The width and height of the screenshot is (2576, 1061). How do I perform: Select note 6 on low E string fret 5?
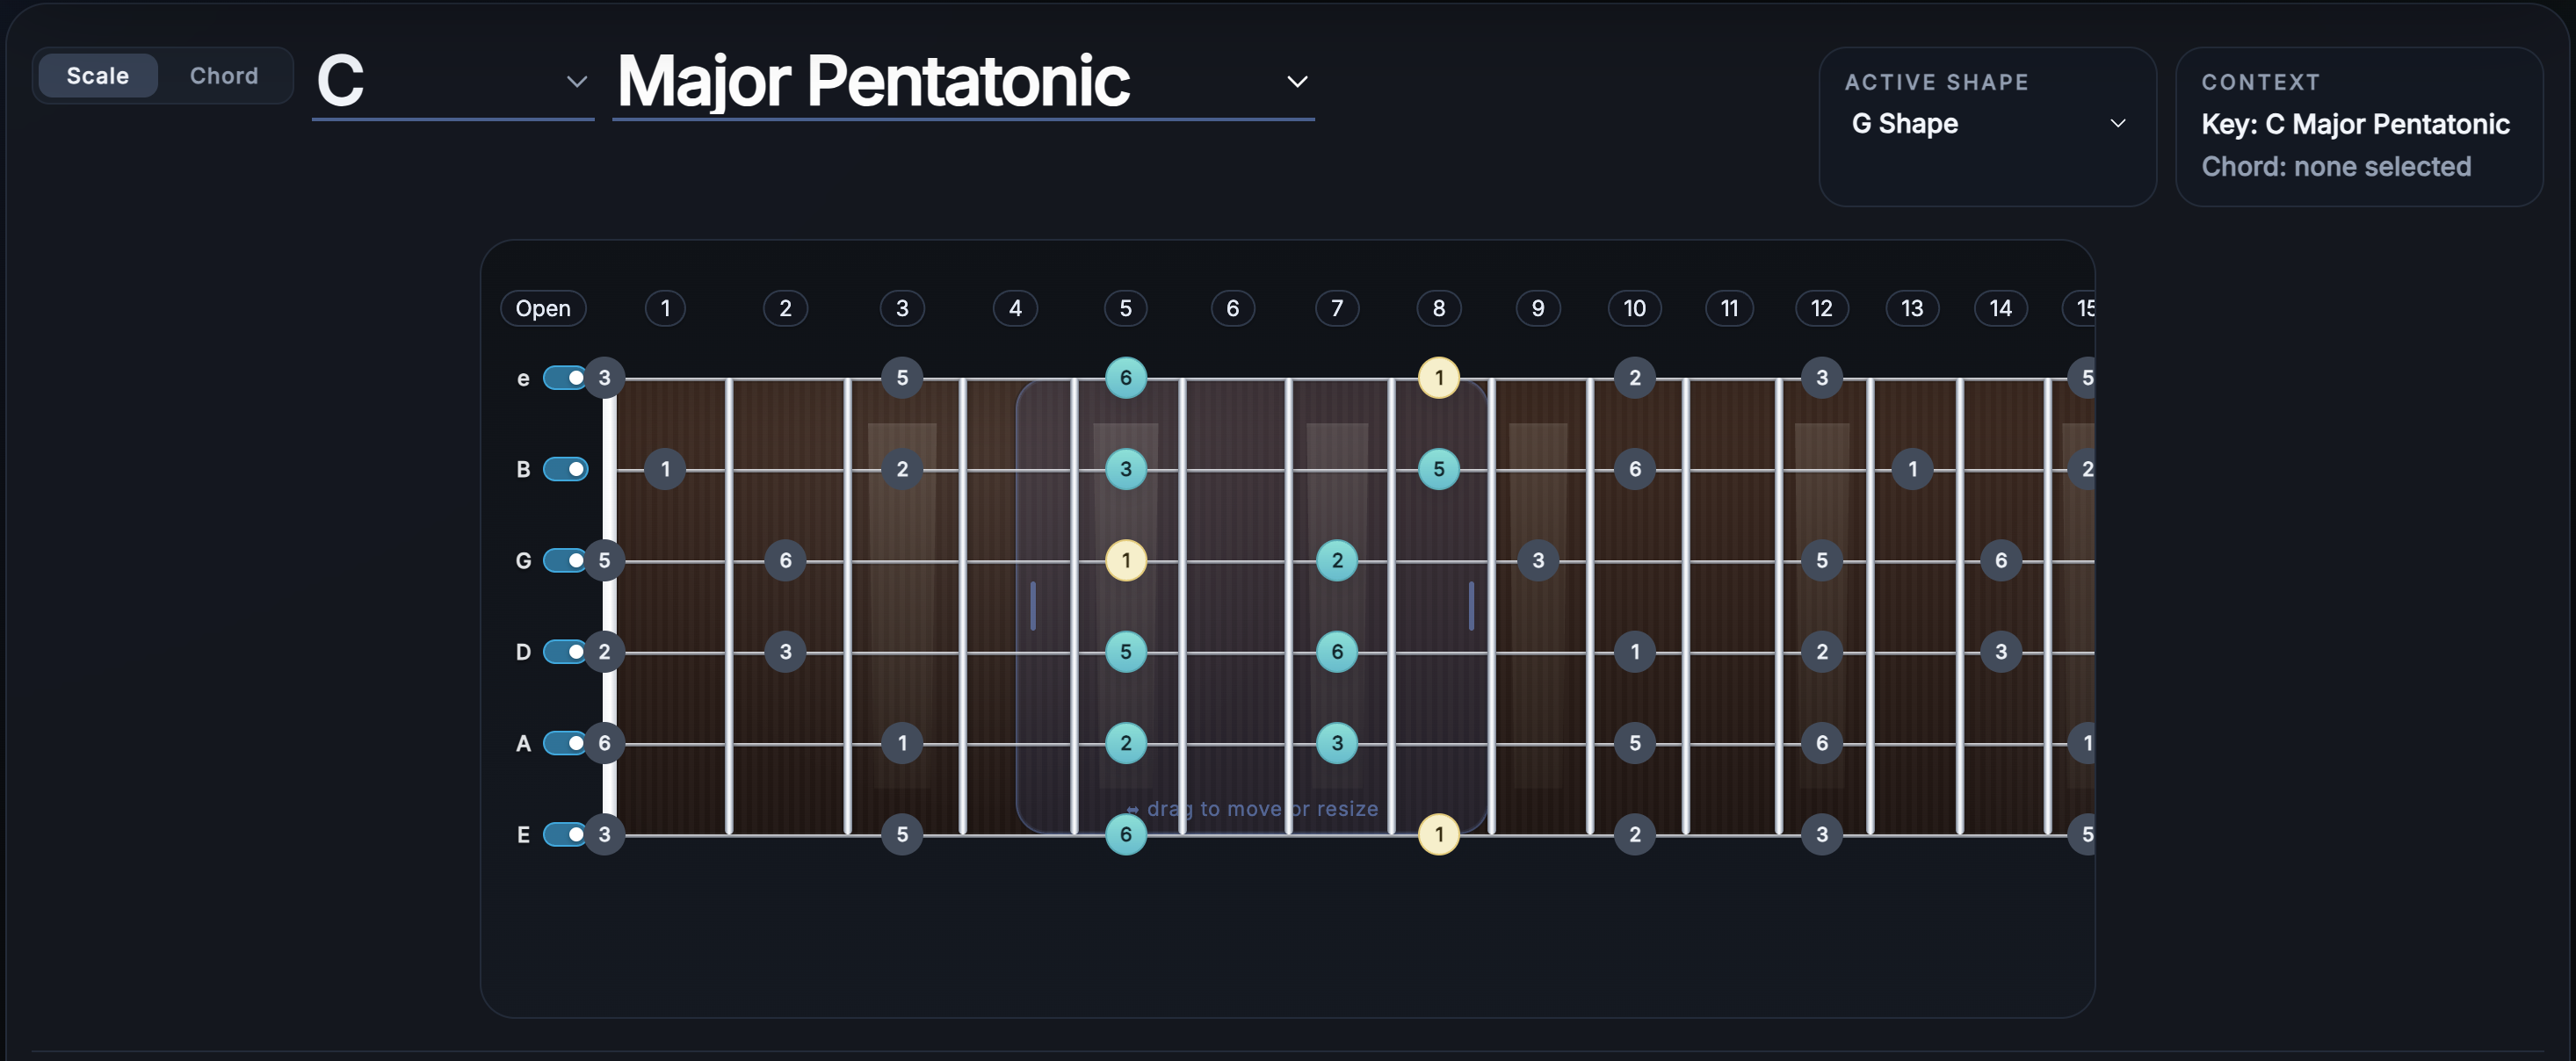coord(1126,834)
